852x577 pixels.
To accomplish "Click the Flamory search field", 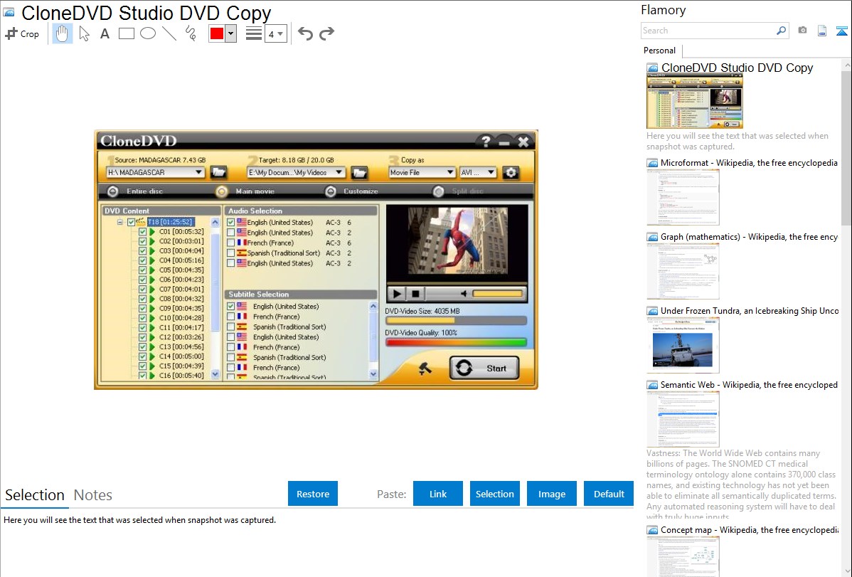I will 708,31.
